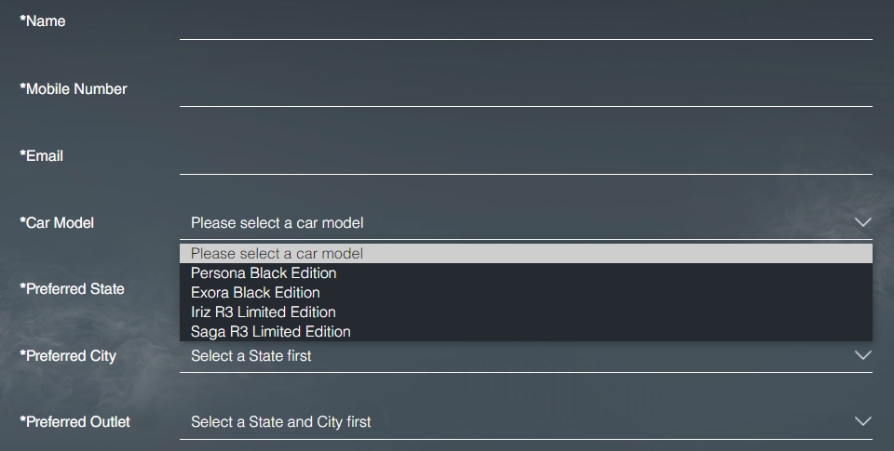Click the *Preferred City label

68,355
